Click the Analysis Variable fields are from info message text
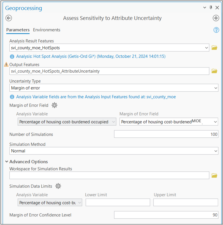The width and height of the screenshot is (223, 225). pos(96,97)
